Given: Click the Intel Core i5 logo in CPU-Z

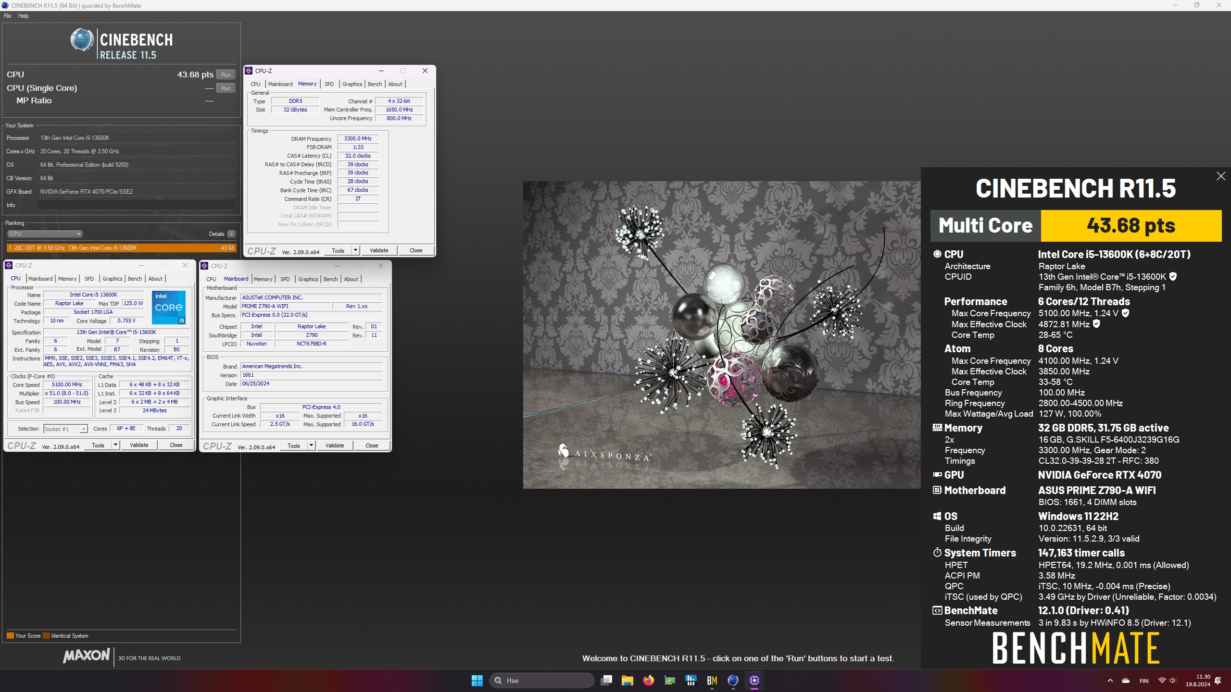Looking at the screenshot, I should coord(169,307).
